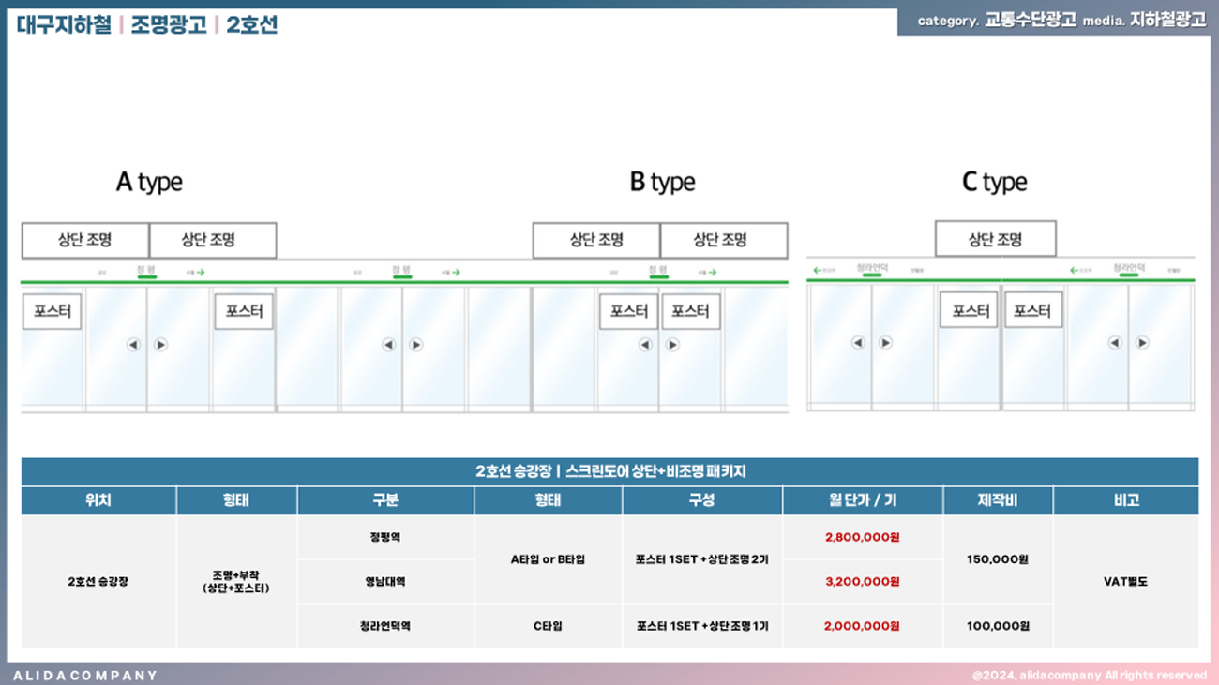Click the 3,200,000원 price cell
Screen dimensions: 1219x685
pyautogui.click(x=862, y=582)
